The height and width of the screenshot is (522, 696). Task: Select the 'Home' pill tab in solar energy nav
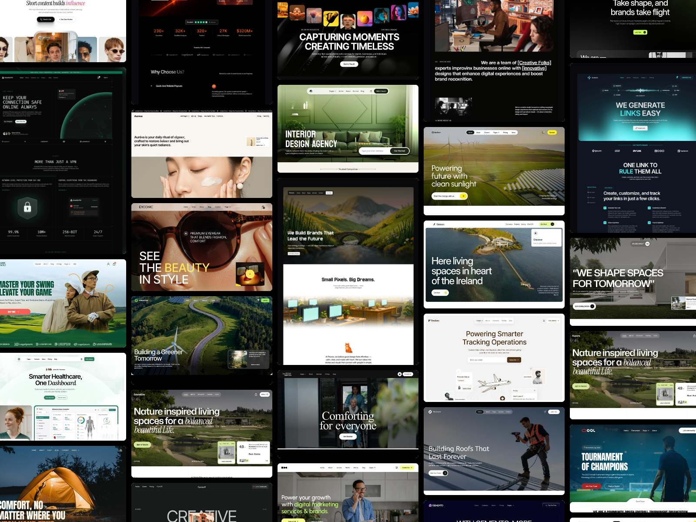pyautogui.click(x=470, y=132)
